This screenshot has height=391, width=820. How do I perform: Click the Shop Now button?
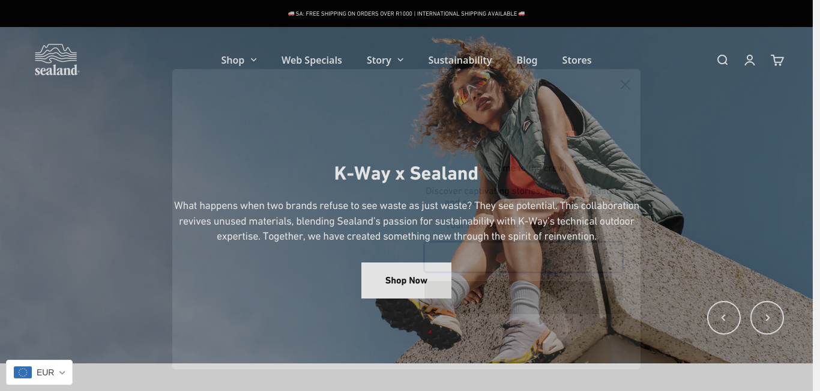[406, 280]
